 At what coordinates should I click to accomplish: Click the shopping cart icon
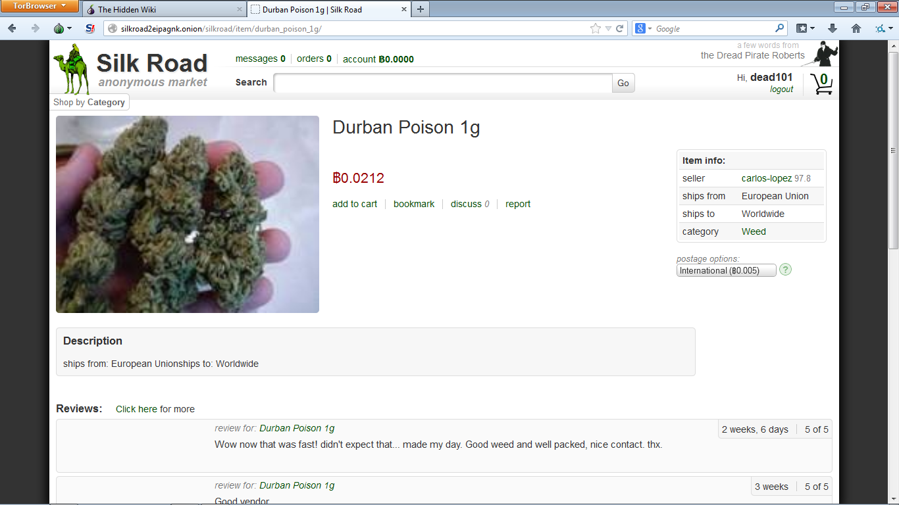[821, 84]
